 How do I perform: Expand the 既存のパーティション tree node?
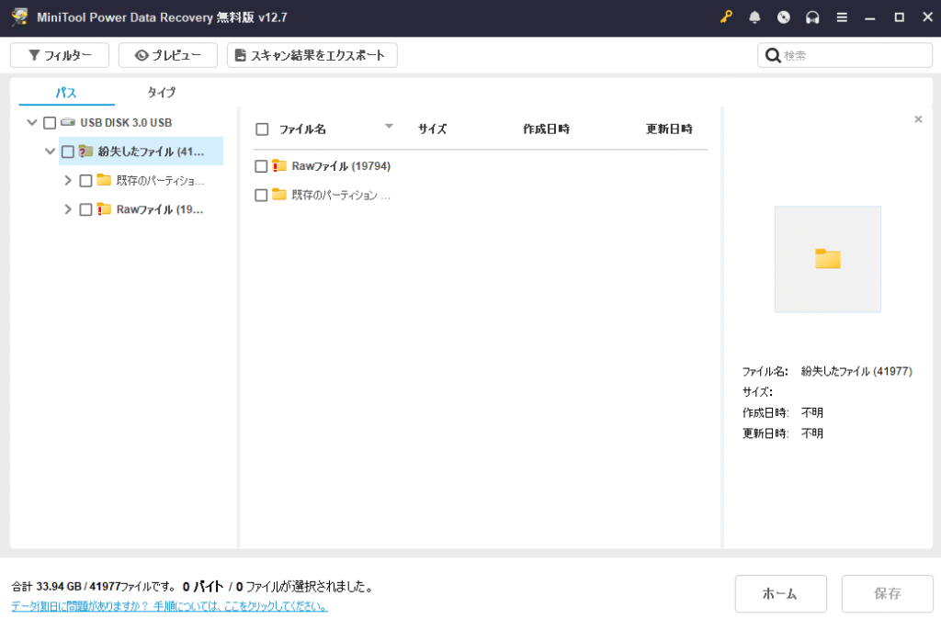click(x=68, y=181)
